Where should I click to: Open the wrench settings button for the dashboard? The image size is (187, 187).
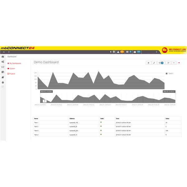154,63
